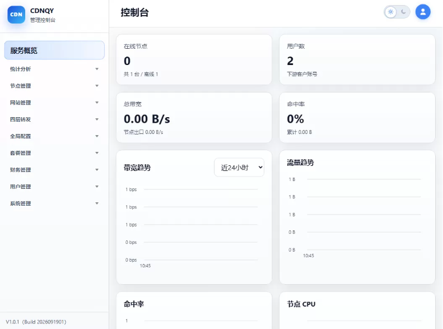Expand the 系统管理 arrow
This screenshot has height=329, width=443.
pyautogui.click(x=97, y=203)
